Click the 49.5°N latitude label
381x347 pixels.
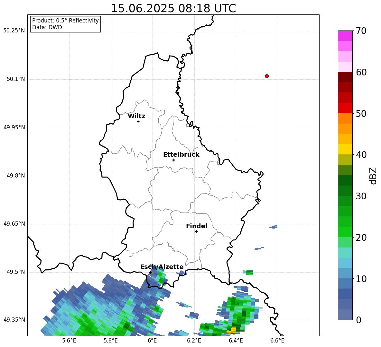[16, 272]
